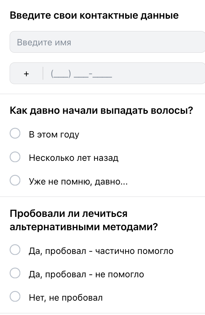Click the divider line below the phone field
This screenshot has width=205, height=315.
102,94
